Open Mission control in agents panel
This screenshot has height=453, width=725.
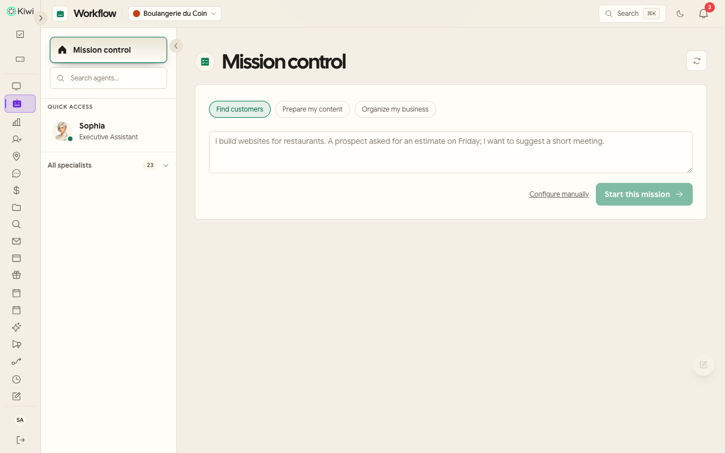[108, 50]
